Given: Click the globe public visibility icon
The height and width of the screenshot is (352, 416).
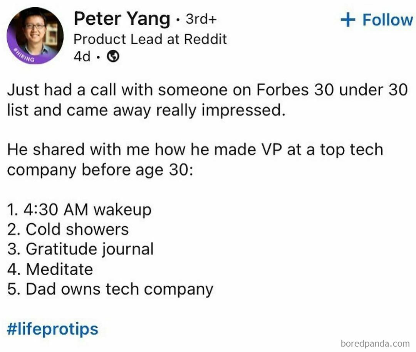Looking at the screenshot, I should pyautogui.click(x=113, y=57).
